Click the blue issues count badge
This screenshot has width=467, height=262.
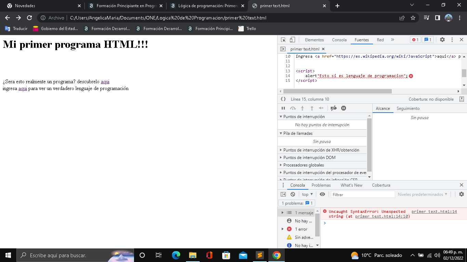(x=428, y=40)
